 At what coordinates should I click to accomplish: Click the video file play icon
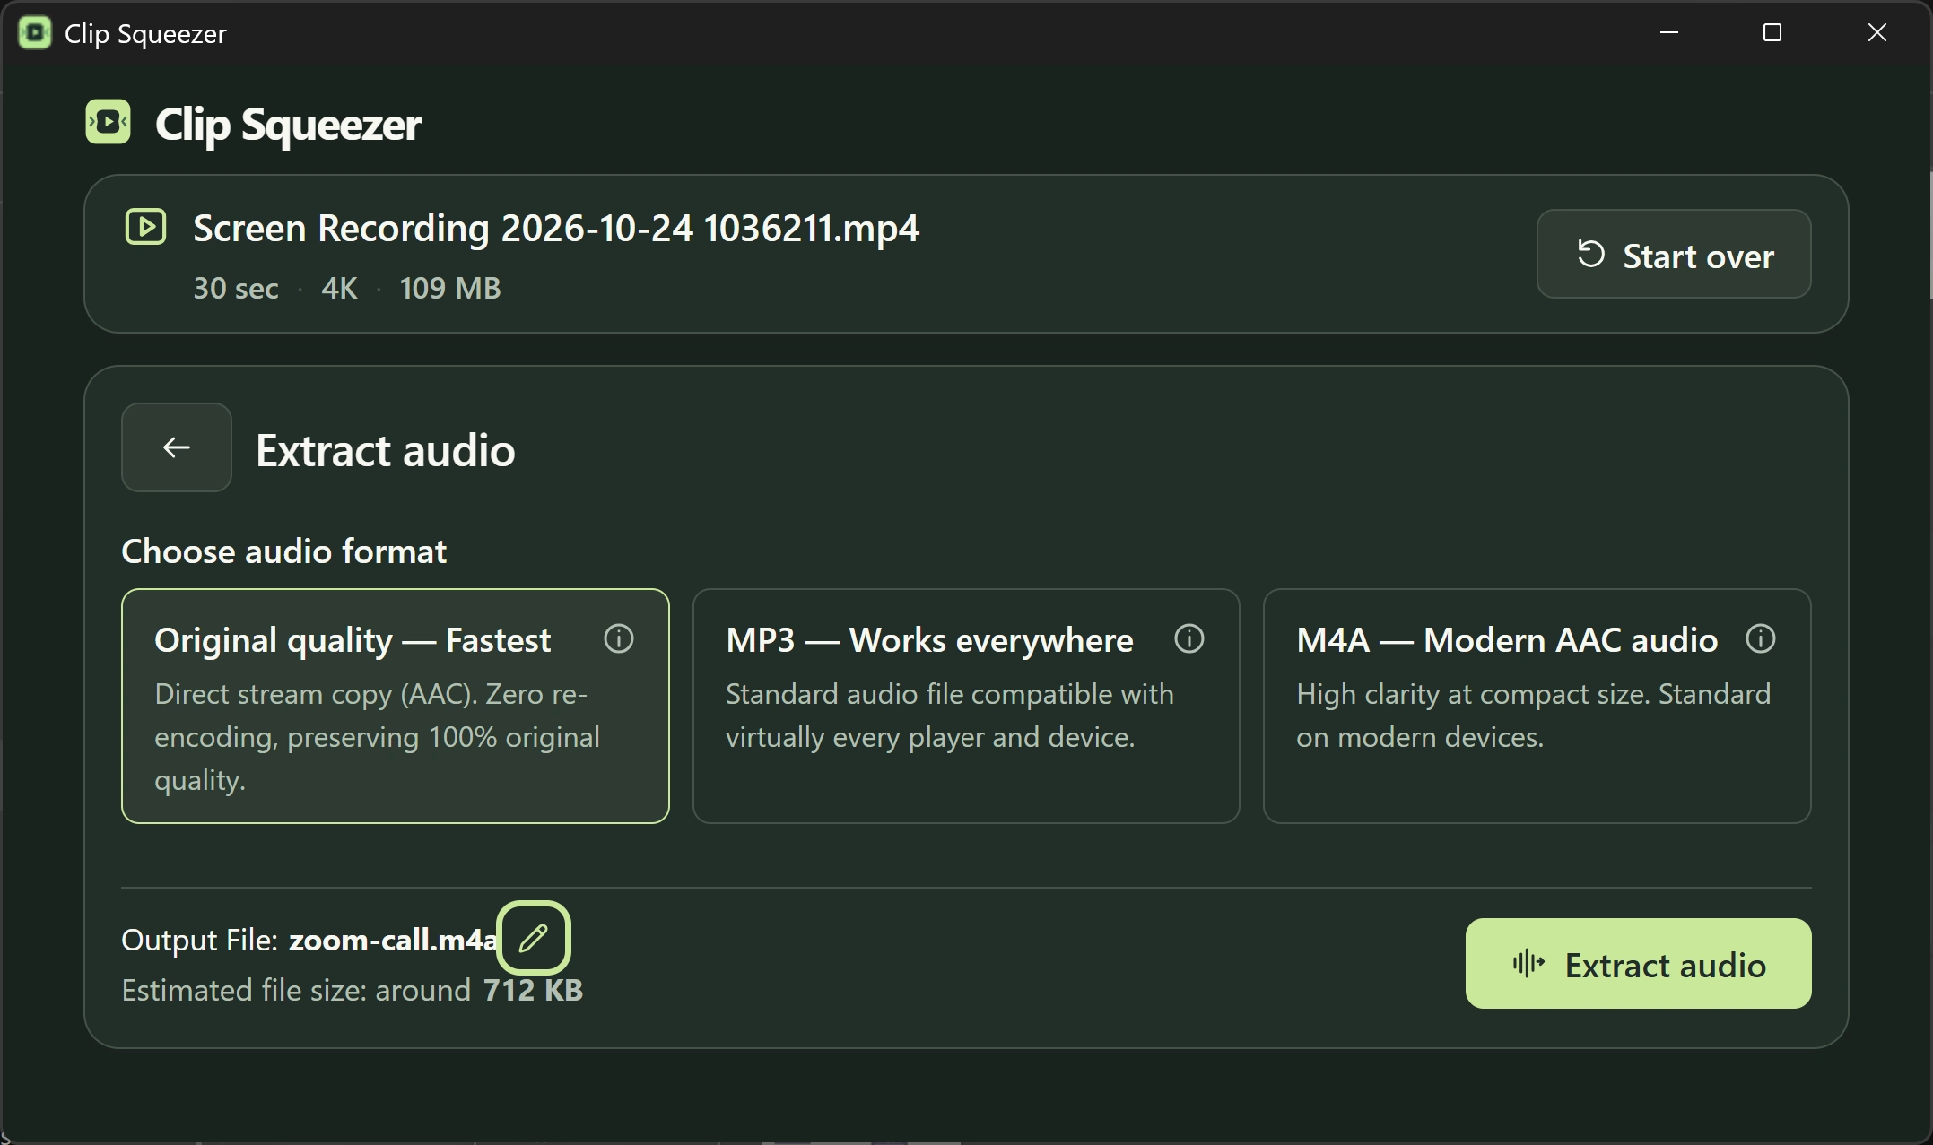145,227
